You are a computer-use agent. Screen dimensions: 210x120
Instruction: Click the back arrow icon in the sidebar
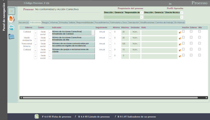click(x=11, y=11)
